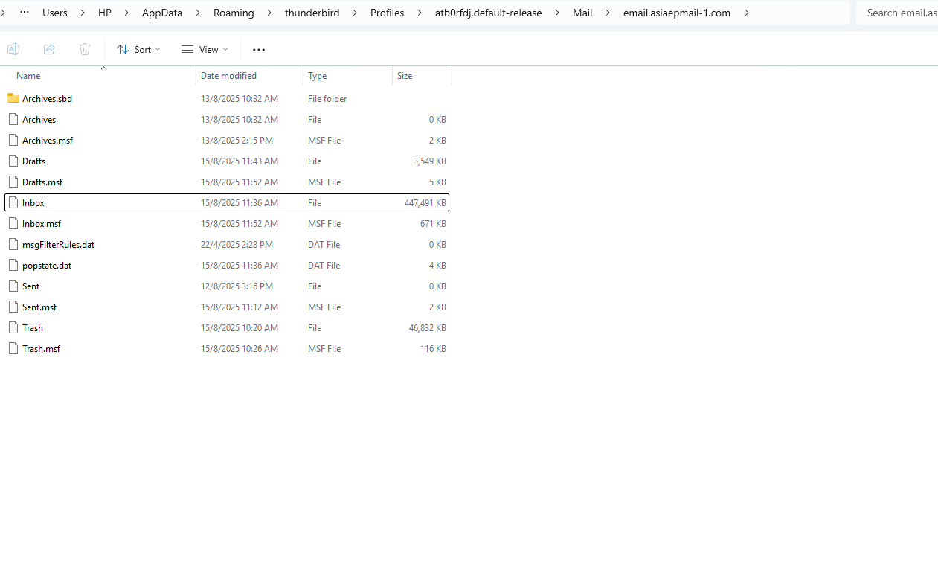Select the Archives file icon

pos(13,119)
